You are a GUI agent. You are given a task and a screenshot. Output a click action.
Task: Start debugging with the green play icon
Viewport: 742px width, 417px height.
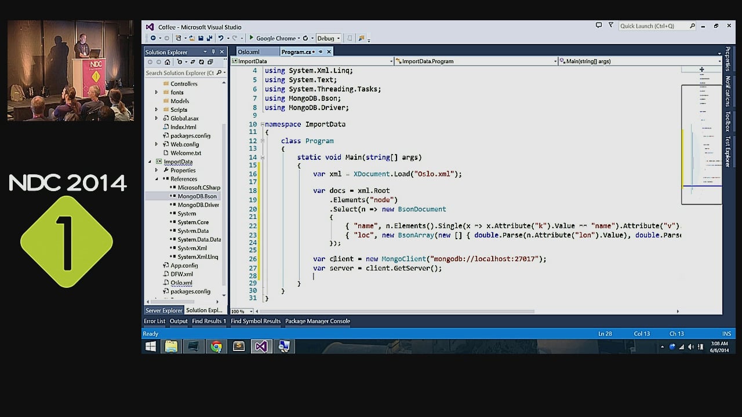pos(252,38)
